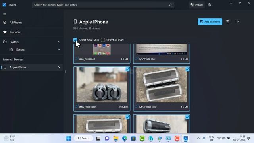Open the hamburger navigation menu
The image size is (254, 143).
click(x=5, y=14)
